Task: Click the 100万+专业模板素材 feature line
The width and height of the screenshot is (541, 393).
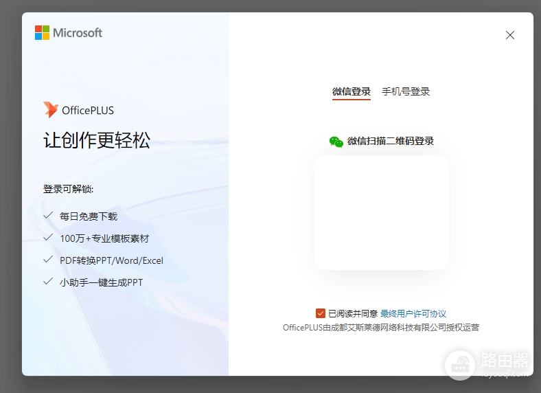Action: [x=104, y=238]
